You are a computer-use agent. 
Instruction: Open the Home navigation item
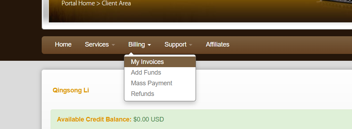63,44
